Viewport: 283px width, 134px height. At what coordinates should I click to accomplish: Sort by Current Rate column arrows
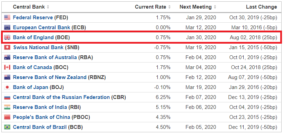click(169, 7)
